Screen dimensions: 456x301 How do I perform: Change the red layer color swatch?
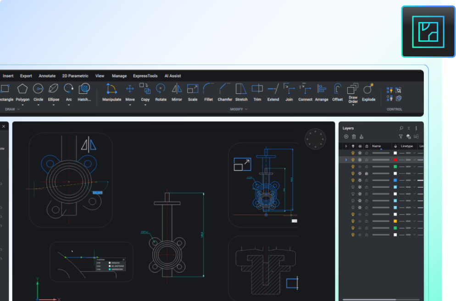tap(395, 160)
